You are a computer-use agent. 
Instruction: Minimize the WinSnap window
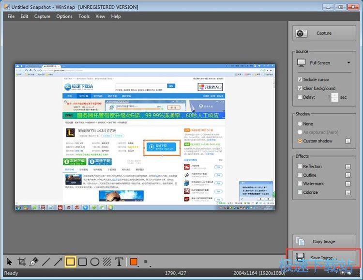point(328,7)
